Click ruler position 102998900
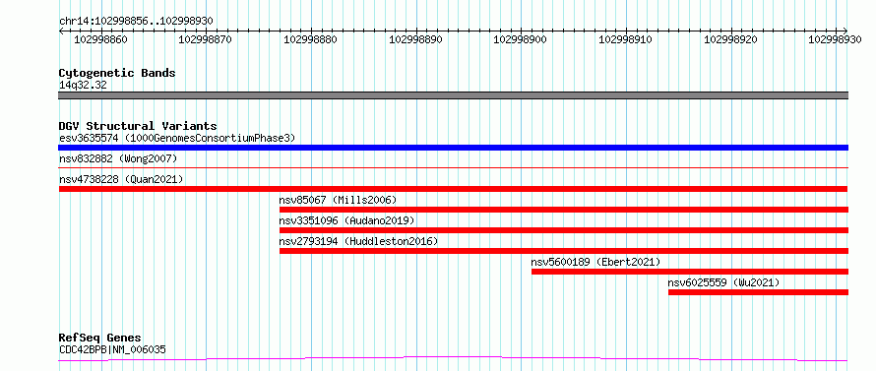876x371 pixels. click(521, 39)
